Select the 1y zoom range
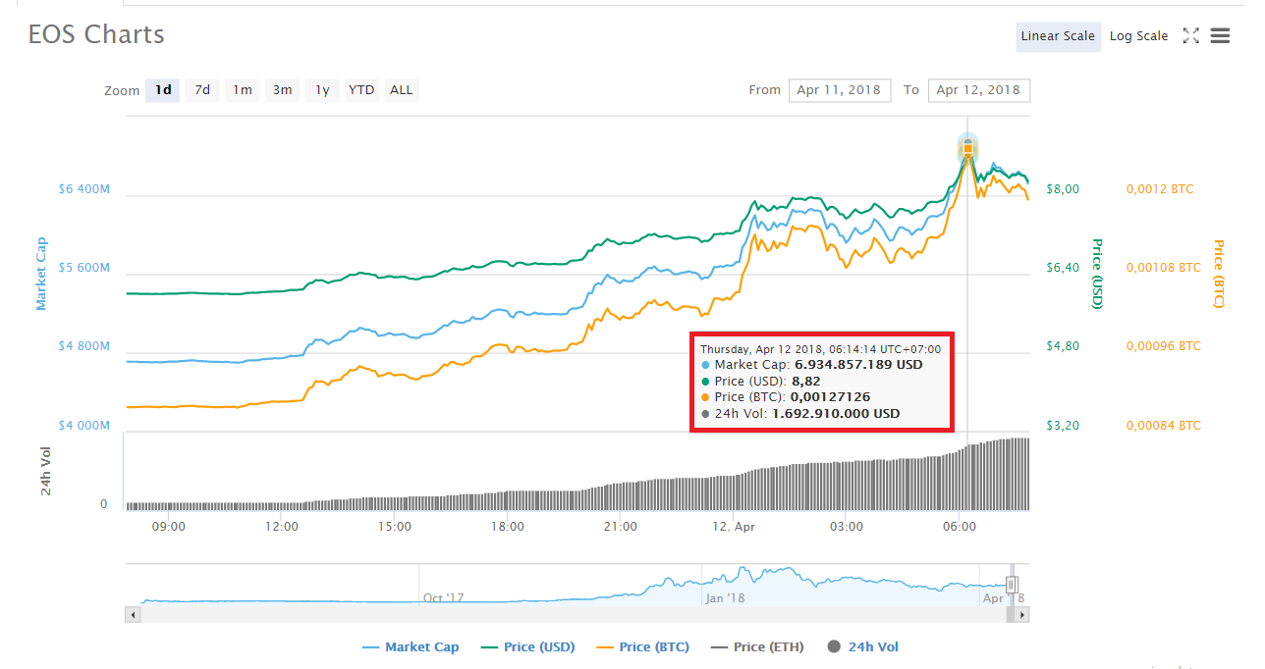The width and height of the screenshot is (1265, 669). [321, 90]
